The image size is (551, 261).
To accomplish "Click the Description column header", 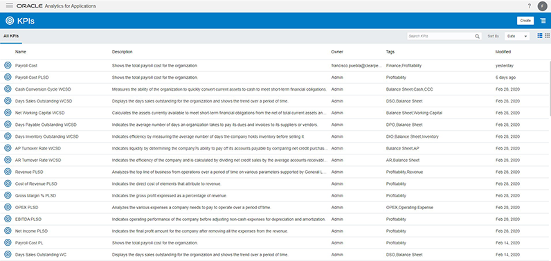I will (123, 52).
